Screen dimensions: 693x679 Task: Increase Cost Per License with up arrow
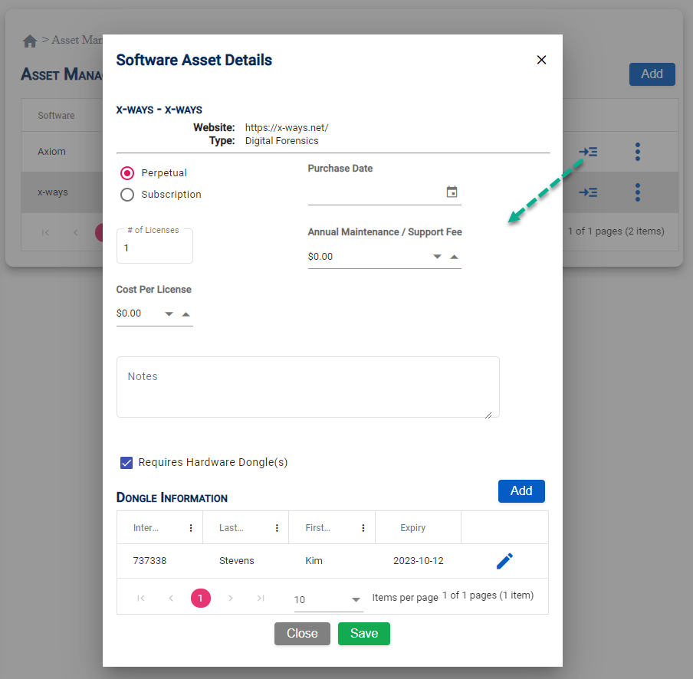coord(186,314)
